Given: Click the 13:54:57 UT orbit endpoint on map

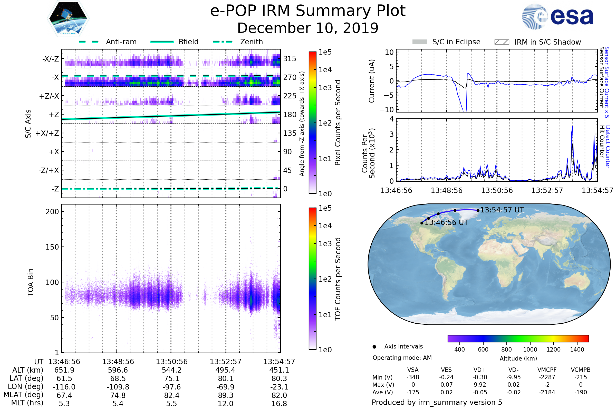Looking at the screenshot, I should 478,210.
